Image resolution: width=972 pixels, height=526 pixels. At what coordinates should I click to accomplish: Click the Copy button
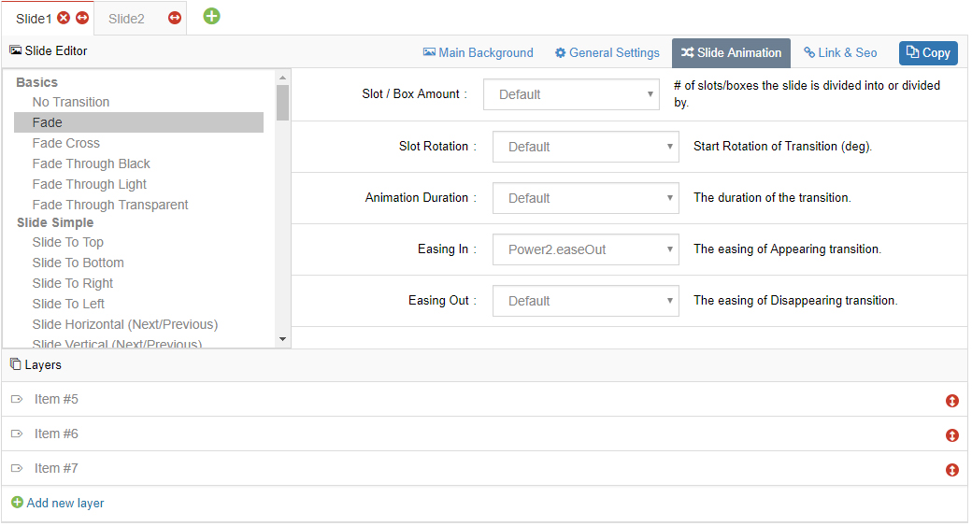[x=928, y=53]
